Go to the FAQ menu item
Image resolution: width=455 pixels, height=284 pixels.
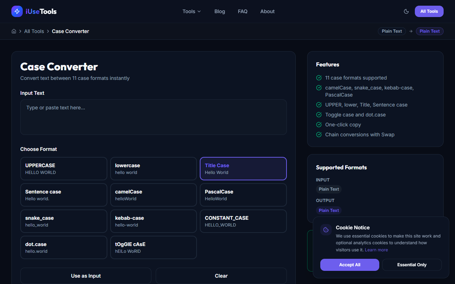242,11
